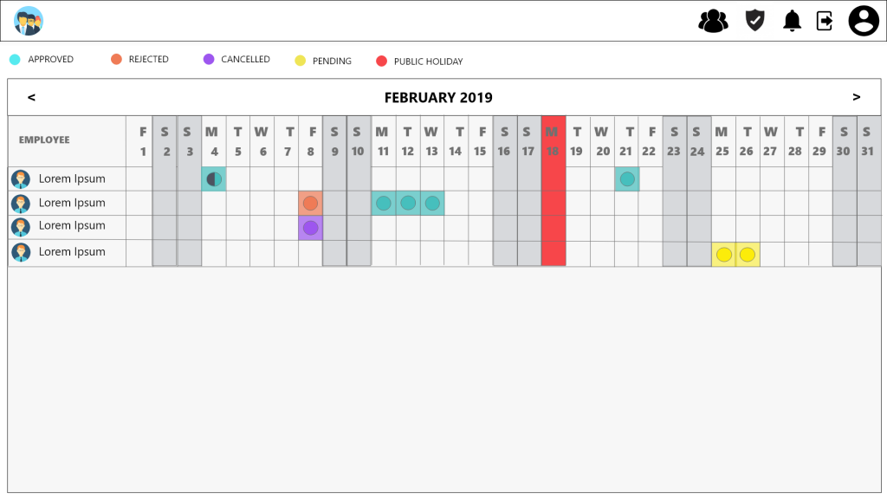
Task: Select the rejected leave on February 8
Action: click(310, 203)
